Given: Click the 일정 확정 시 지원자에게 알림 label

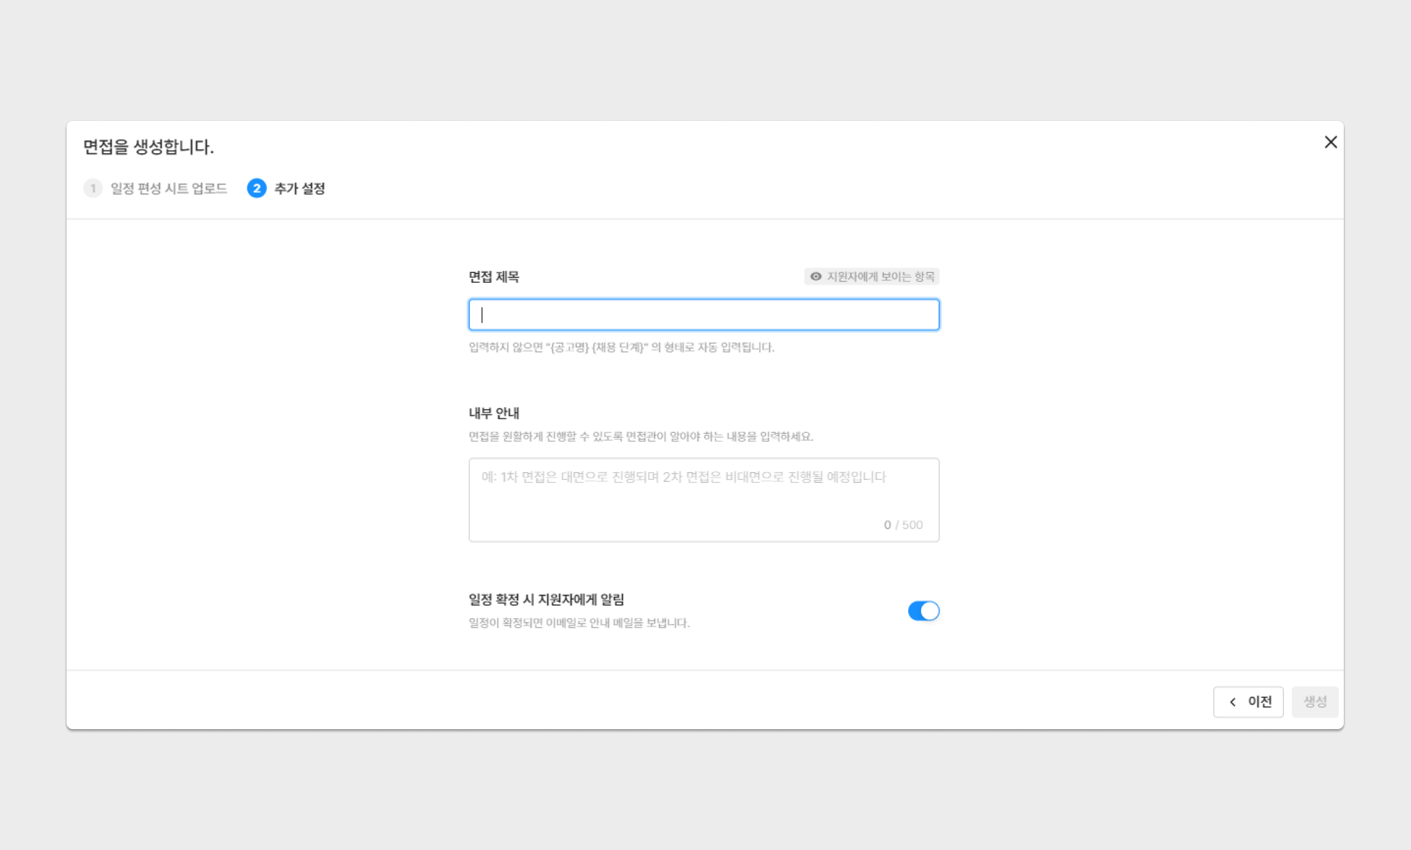Looking at the screenshot, I should 546,600.
